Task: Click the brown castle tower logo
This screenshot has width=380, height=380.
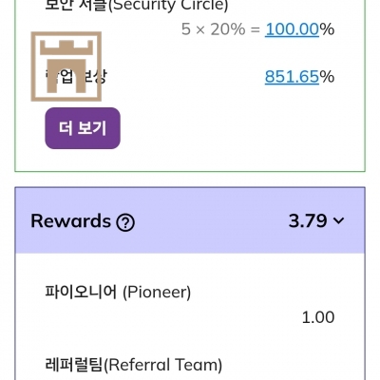Action: click(x=66, y=66)
